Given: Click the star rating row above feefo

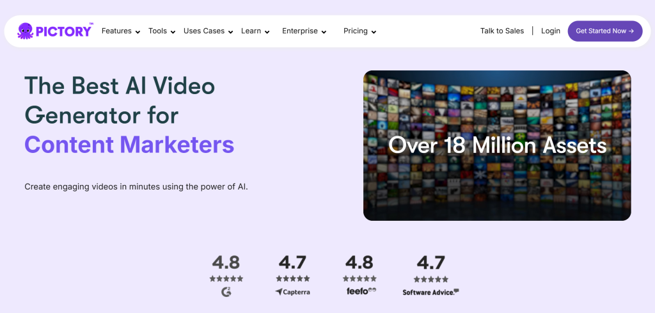Looking at the screenshot, I should coord(359,278).
